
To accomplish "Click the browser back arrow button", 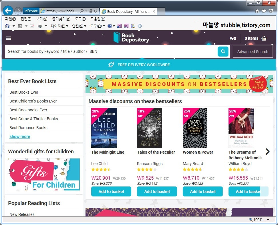I will coord(8,11).
